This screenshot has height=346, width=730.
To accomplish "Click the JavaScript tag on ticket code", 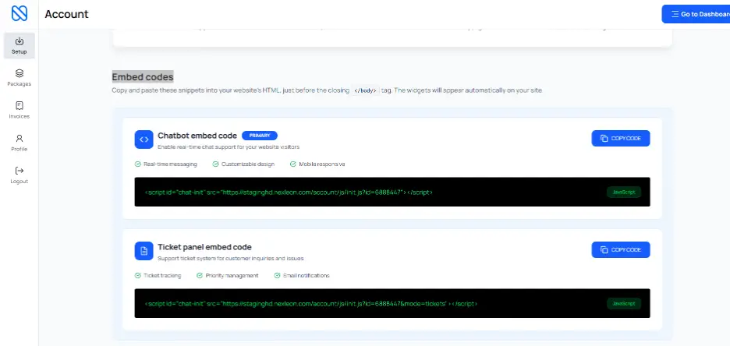I will [623, 303].
